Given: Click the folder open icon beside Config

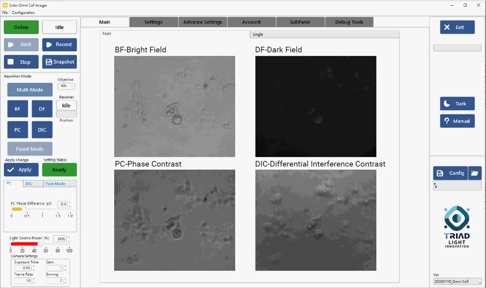Looking at the screenshot, I should point(475,173).
